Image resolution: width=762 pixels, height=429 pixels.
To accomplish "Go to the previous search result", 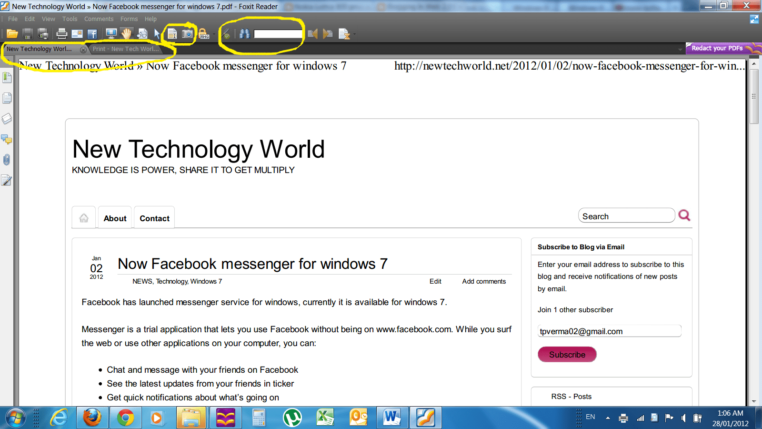I will (312, 34).
